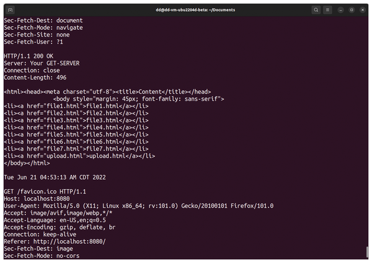Minimize the terminal window
This screenshot has height=263, width=372.
pyautogui.click(x=340, y=10)
